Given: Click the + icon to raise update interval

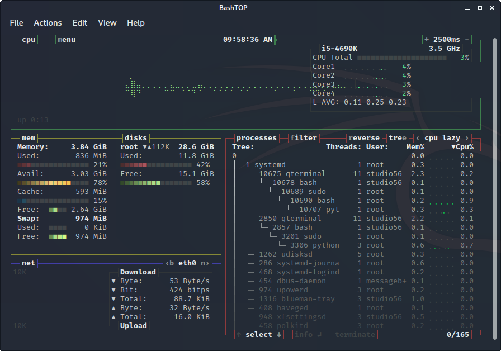Looking at the screenshot, I should (427, 40).
